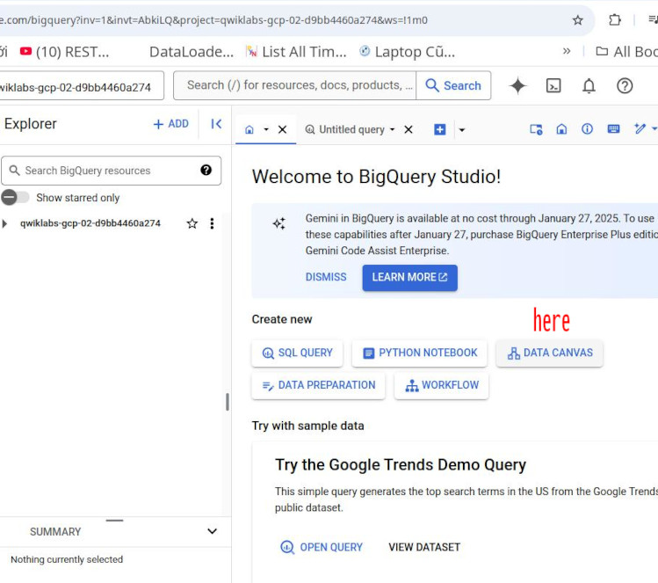Screen dimensions: 658x583
Task: Open the browser extensions puzzle icon
Action: [614, 19]
